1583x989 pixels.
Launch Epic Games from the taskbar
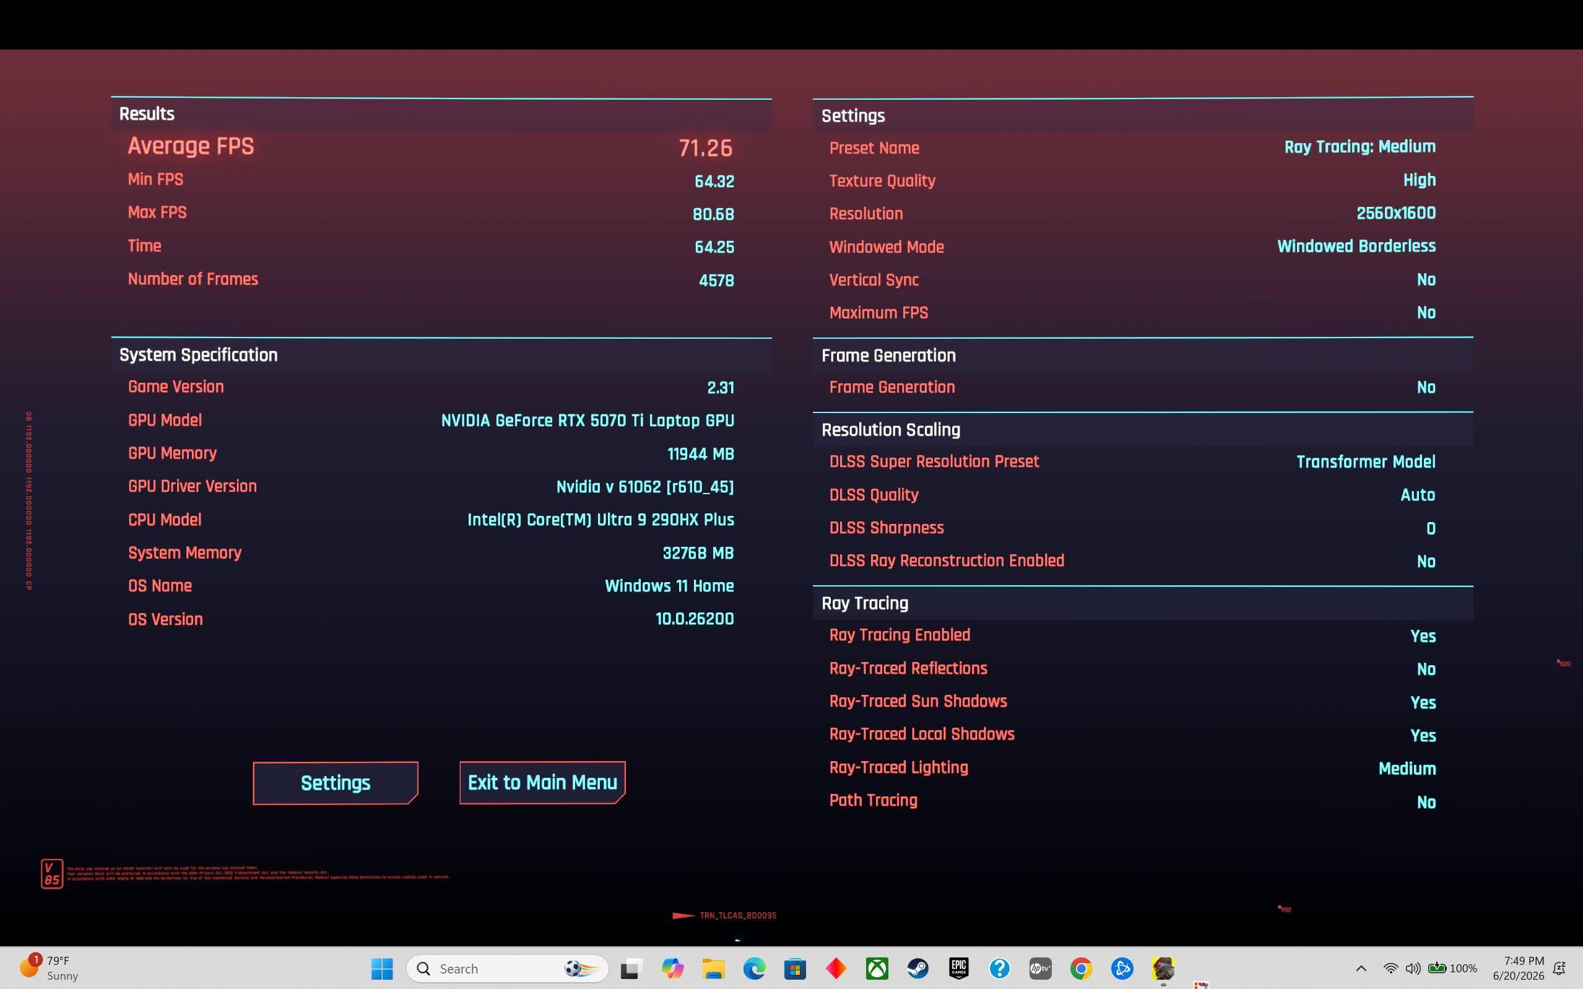coord(958,968)
